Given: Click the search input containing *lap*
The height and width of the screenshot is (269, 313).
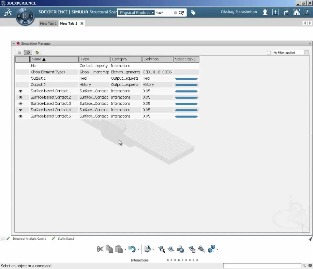Looking at the screenshot, I should [x=164, y=13].
